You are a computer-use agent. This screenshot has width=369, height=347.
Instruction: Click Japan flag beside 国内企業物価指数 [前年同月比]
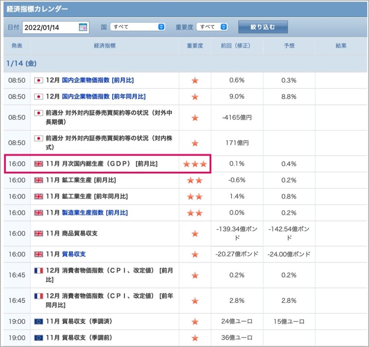point(39,96)
